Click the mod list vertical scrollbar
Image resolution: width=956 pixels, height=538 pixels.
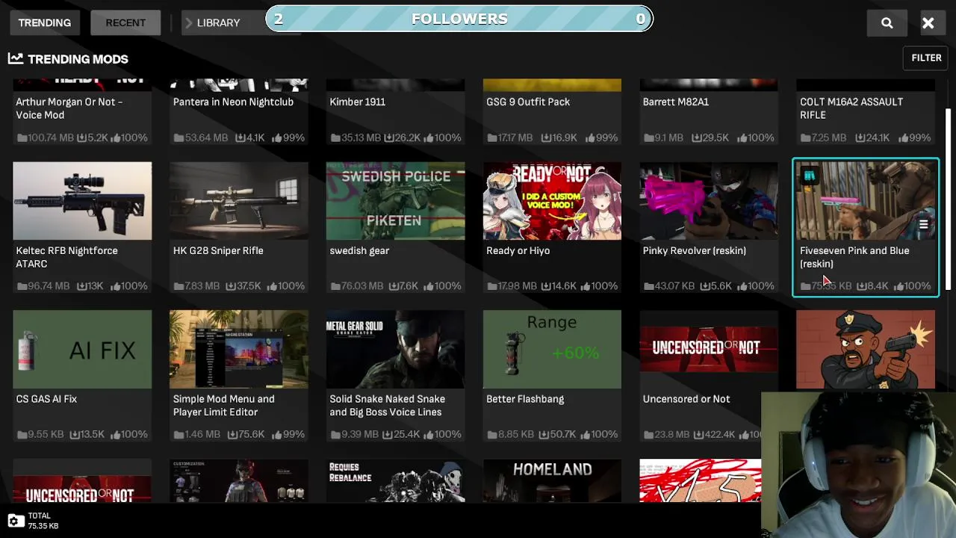[x=949, y=200]
